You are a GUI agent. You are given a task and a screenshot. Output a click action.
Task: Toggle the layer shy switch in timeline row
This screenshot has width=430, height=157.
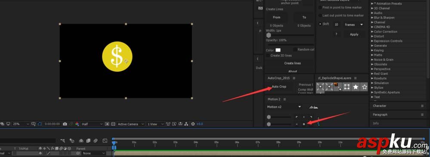pos(40,153)
